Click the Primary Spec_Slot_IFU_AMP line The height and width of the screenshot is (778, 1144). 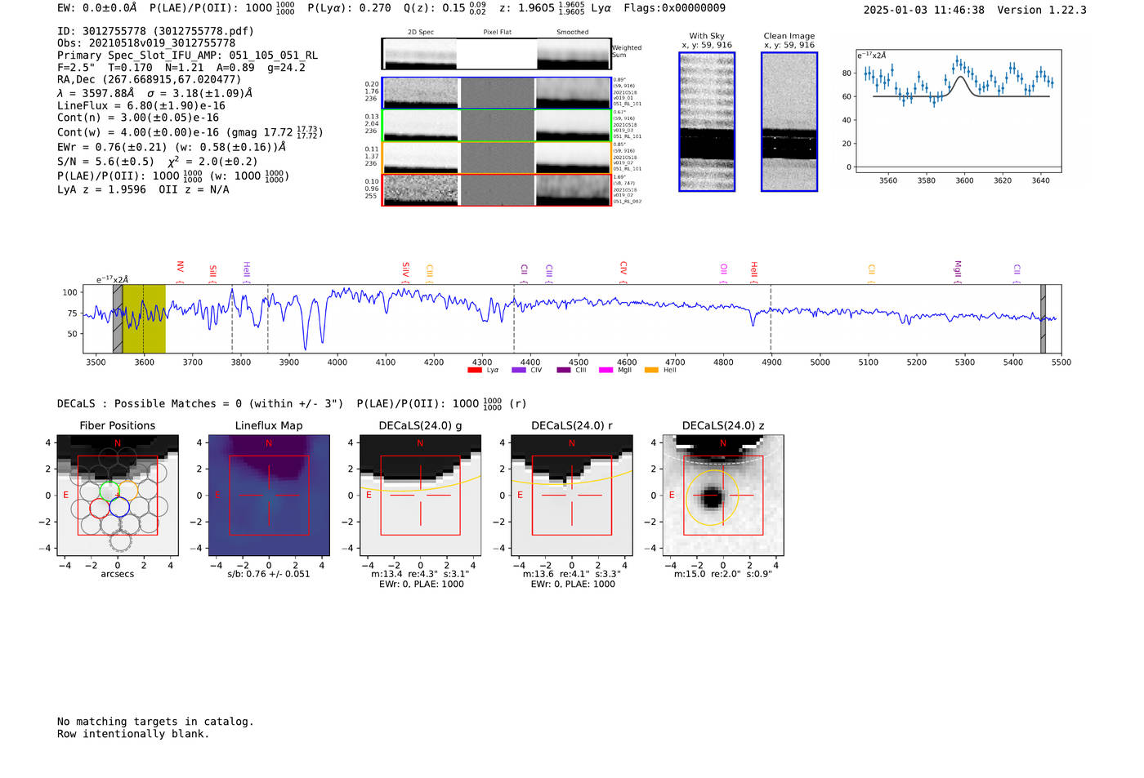188,56
